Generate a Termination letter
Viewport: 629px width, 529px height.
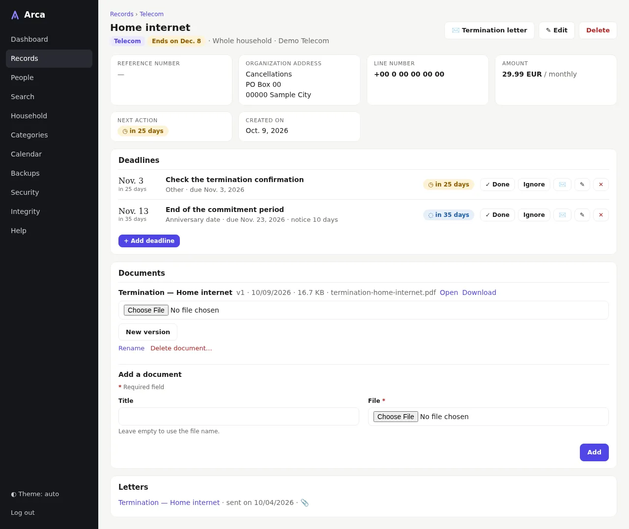point(489,30)
